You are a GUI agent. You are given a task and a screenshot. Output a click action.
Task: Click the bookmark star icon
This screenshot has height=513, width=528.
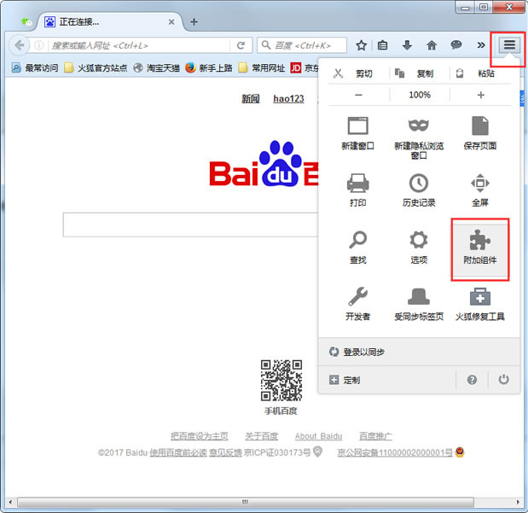tap(362, 45)
